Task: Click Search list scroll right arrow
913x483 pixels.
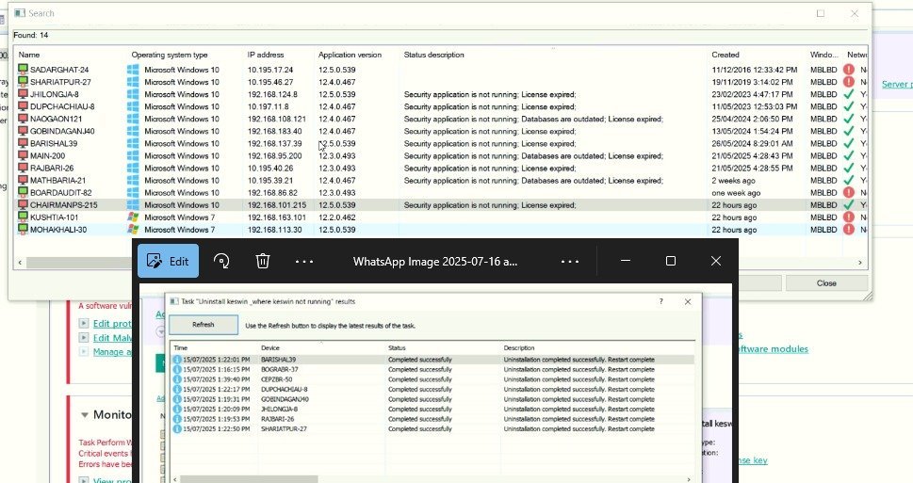Action: click(860, 263)
